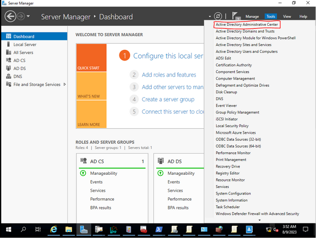Click the blue contacts taskbar icon
This screenshot has height=238, width=316.
click(x=249, y=229)
